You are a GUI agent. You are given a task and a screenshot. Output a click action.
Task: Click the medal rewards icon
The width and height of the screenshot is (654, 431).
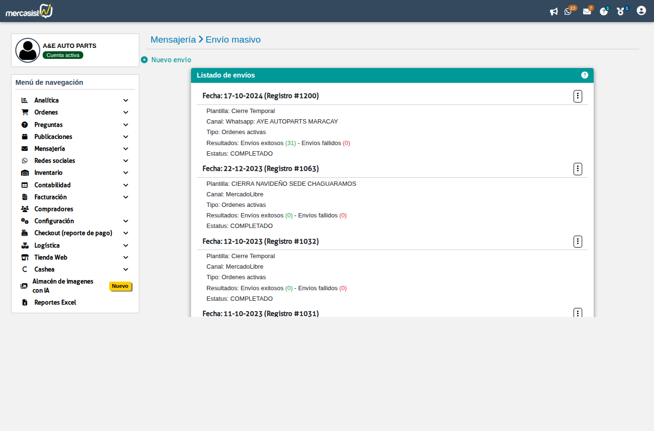click(x=620, y=11)
